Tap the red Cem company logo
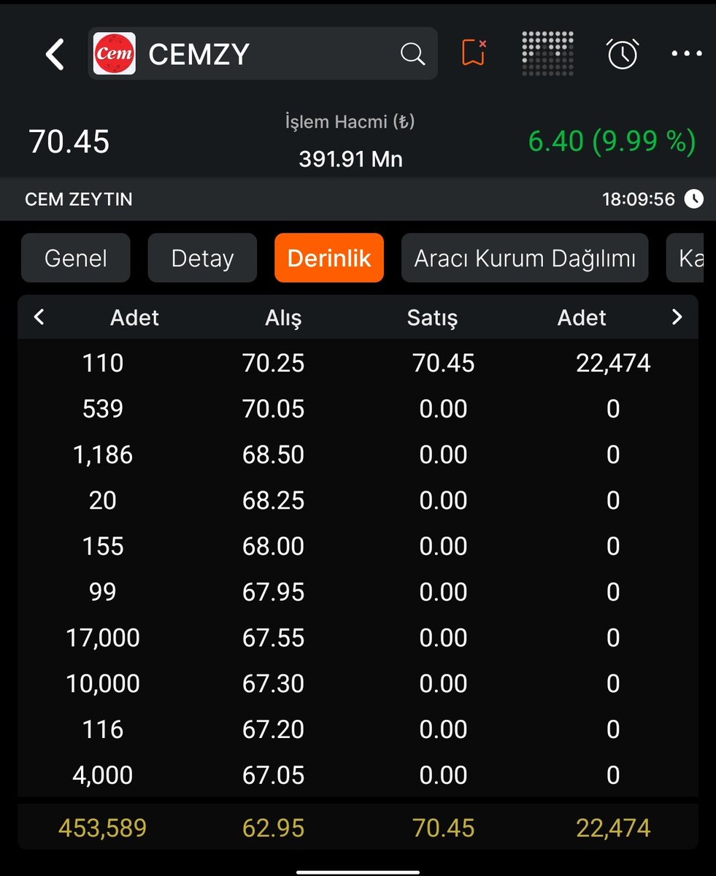 pos(115,54)
